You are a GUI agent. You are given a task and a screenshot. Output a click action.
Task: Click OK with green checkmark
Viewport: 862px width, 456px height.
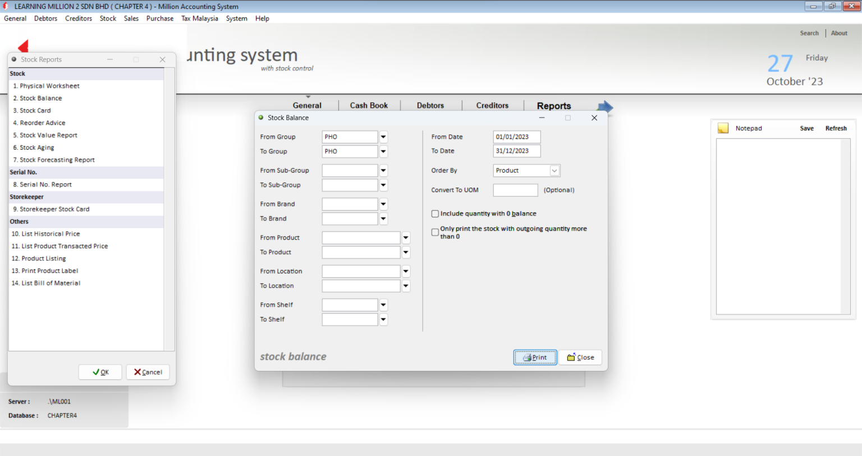click(x=100, y=372)
